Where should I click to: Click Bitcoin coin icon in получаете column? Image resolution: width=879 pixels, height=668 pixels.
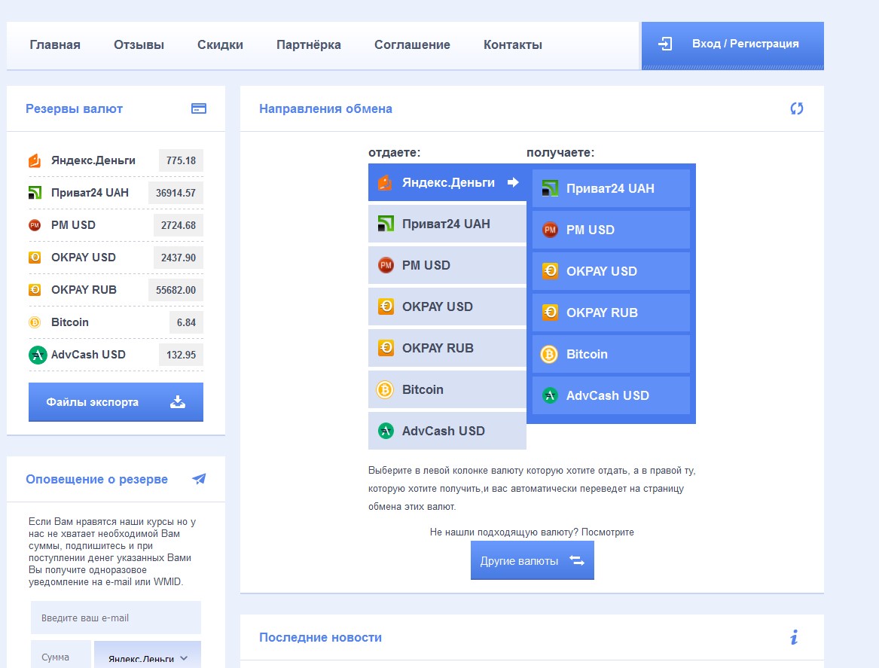tap(549, 354)
